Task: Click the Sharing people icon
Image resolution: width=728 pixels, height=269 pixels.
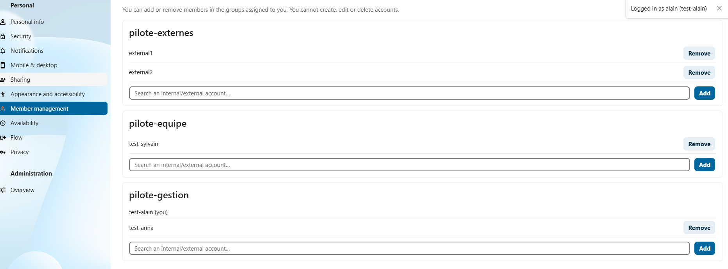Action: 3,80
